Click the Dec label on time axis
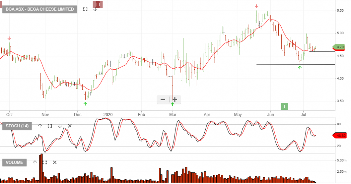Viewport: 351px width, 184px height. (x=78, y=115)
